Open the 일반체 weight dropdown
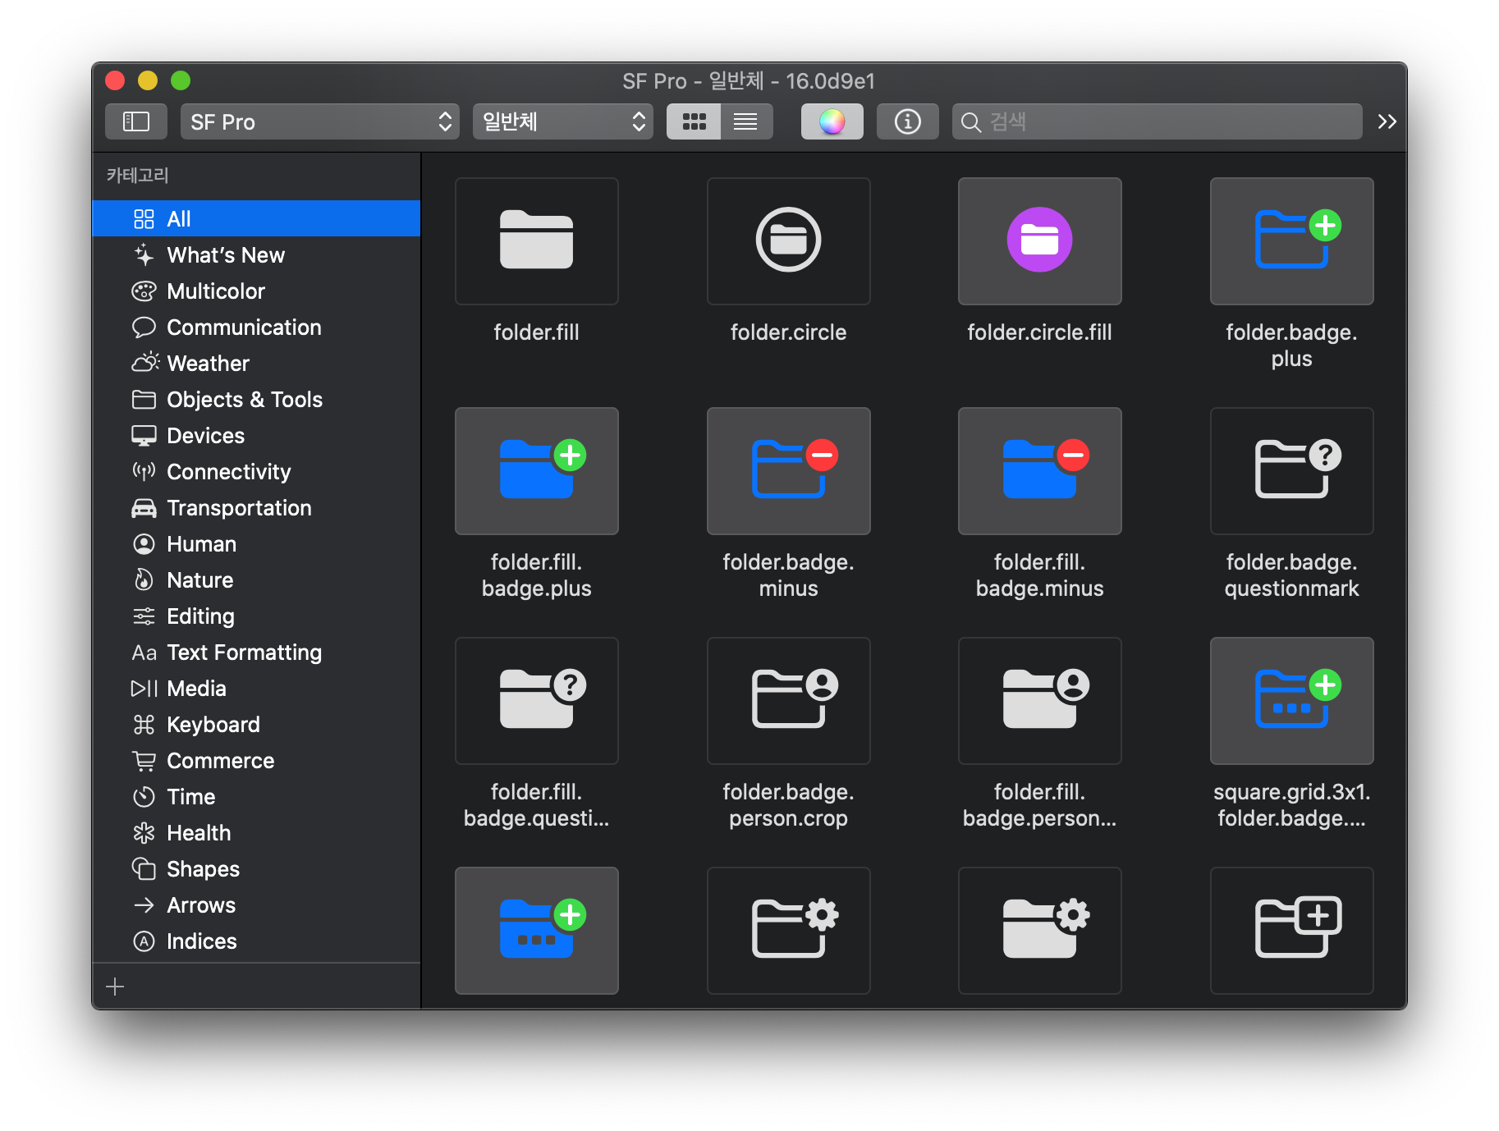This screenshot has height=1131, width=1499. click(x=562, y=121)
